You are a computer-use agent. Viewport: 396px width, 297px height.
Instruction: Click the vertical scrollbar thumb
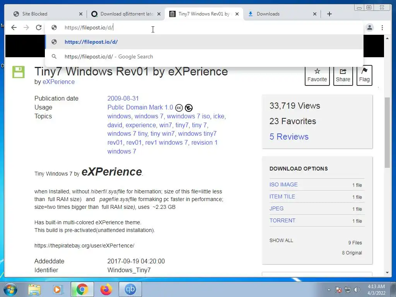(387, 133)
